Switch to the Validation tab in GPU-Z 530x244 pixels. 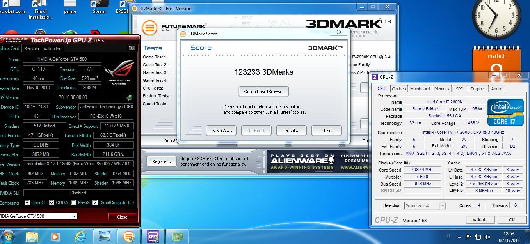[x=52, y=49]
